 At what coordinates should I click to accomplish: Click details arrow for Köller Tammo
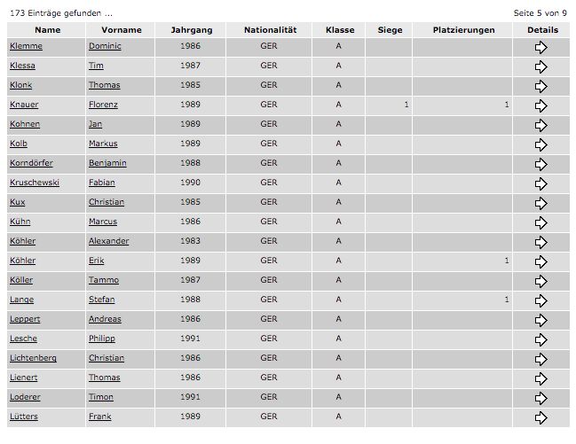[x=541, y=281]
